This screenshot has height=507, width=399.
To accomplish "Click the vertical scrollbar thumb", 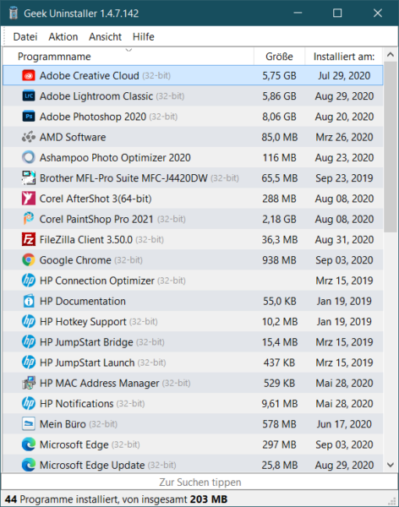I will [391, 146].
